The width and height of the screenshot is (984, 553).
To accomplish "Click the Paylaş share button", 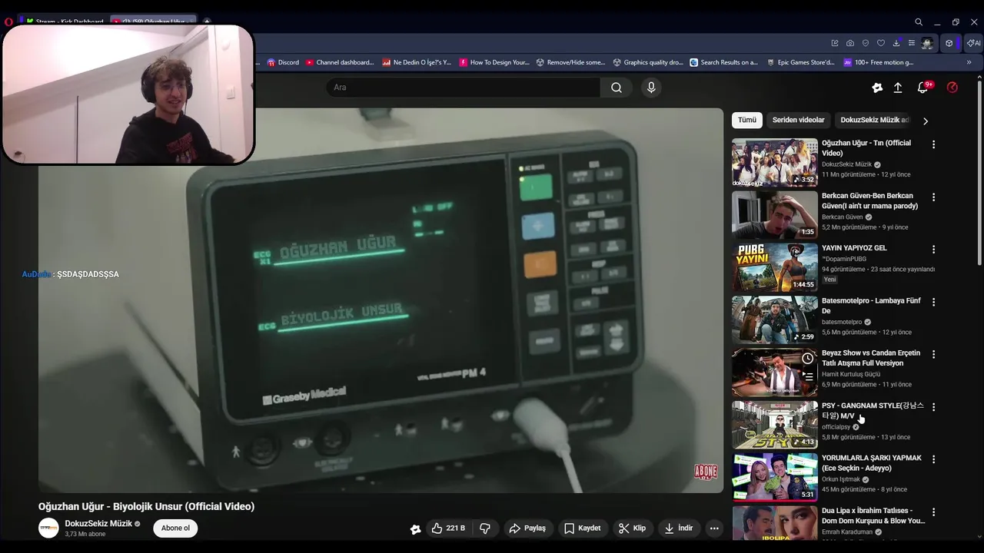I will click(x=527, y=528).
